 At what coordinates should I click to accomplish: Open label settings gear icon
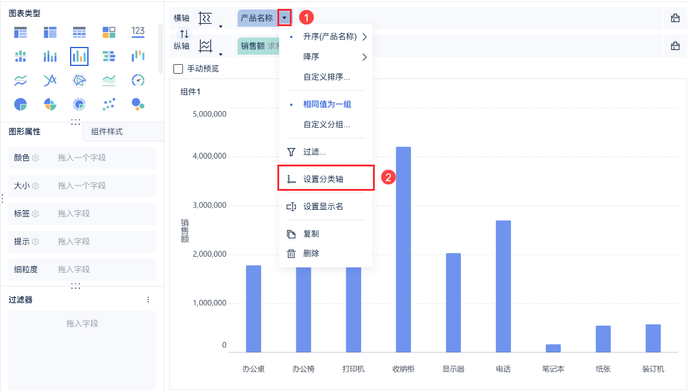coord(36,214)
